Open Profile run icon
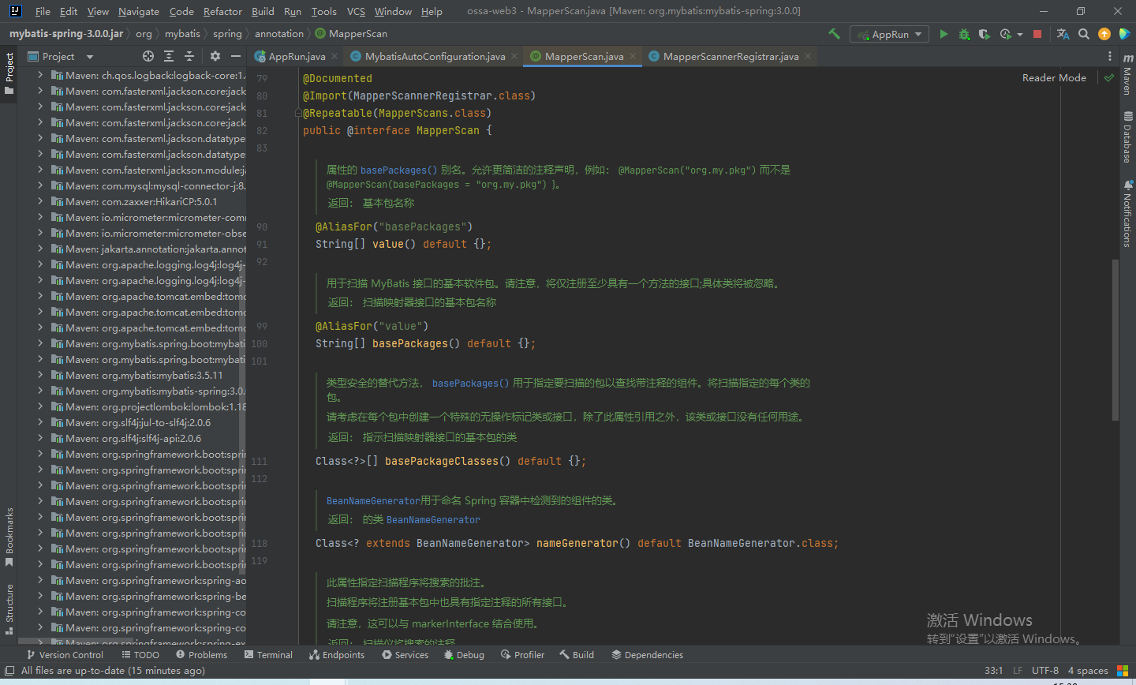The width and height of the screenshot is (1136, 685). point(1005,34)
